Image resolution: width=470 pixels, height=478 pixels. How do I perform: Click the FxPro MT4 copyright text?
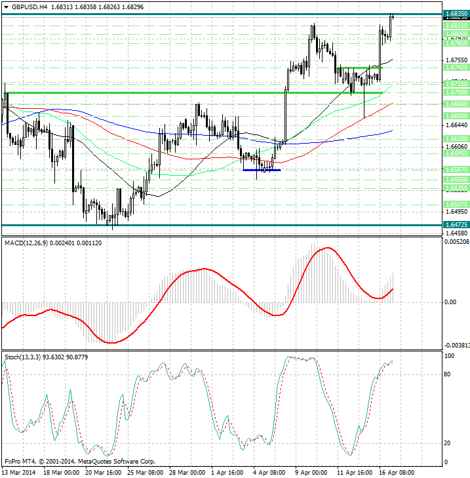point(79,462)
